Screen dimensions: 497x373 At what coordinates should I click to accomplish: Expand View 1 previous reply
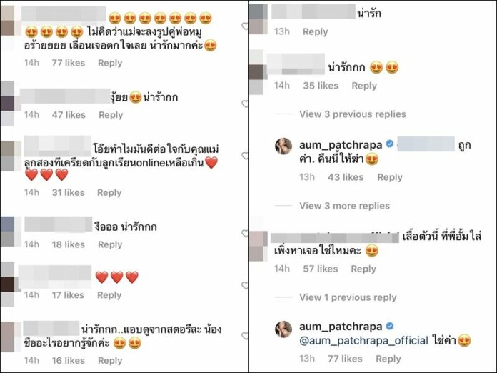tap(348, 297)
